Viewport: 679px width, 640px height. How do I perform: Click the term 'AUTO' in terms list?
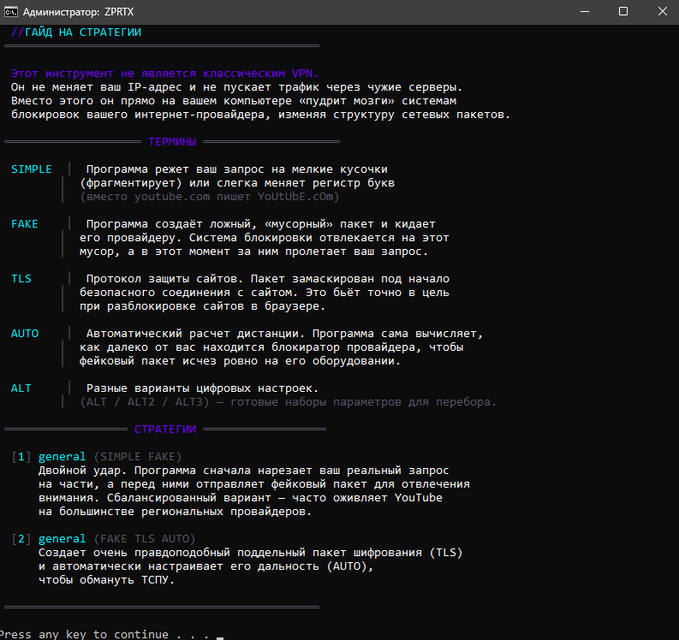click(25, 334)
